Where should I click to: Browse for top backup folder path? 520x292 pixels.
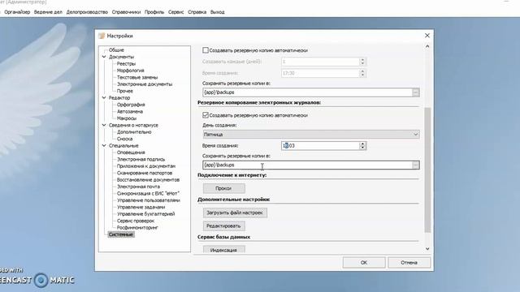point(415,92)
